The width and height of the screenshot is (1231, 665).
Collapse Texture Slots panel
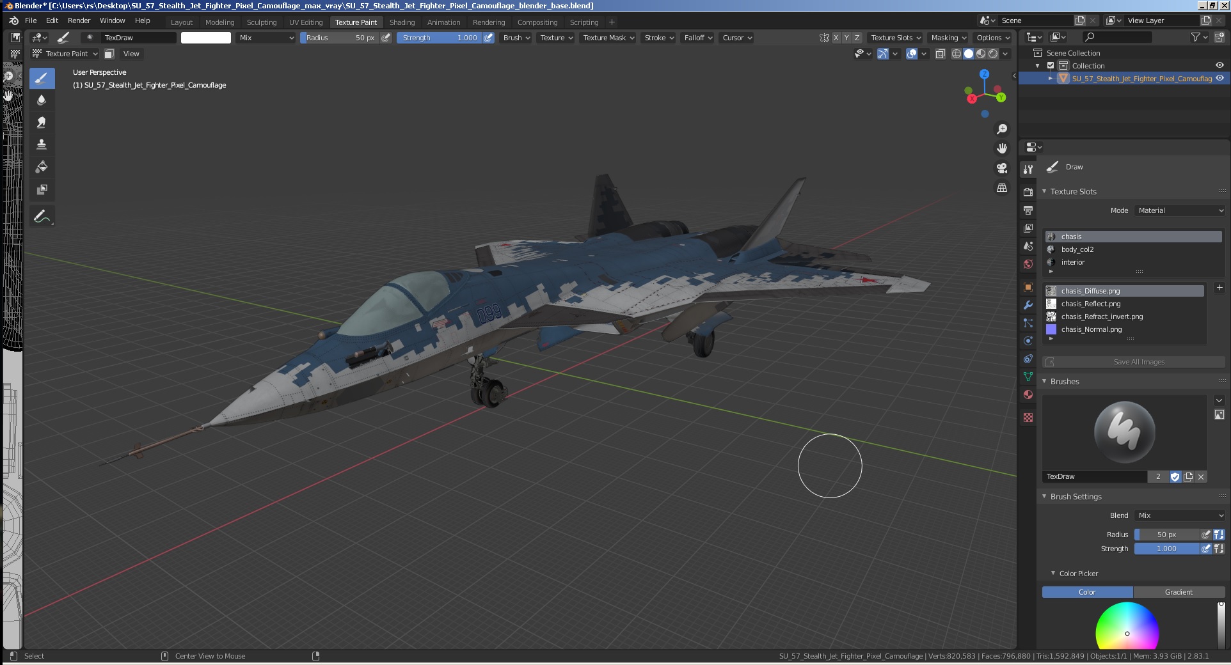point(1045,191)
